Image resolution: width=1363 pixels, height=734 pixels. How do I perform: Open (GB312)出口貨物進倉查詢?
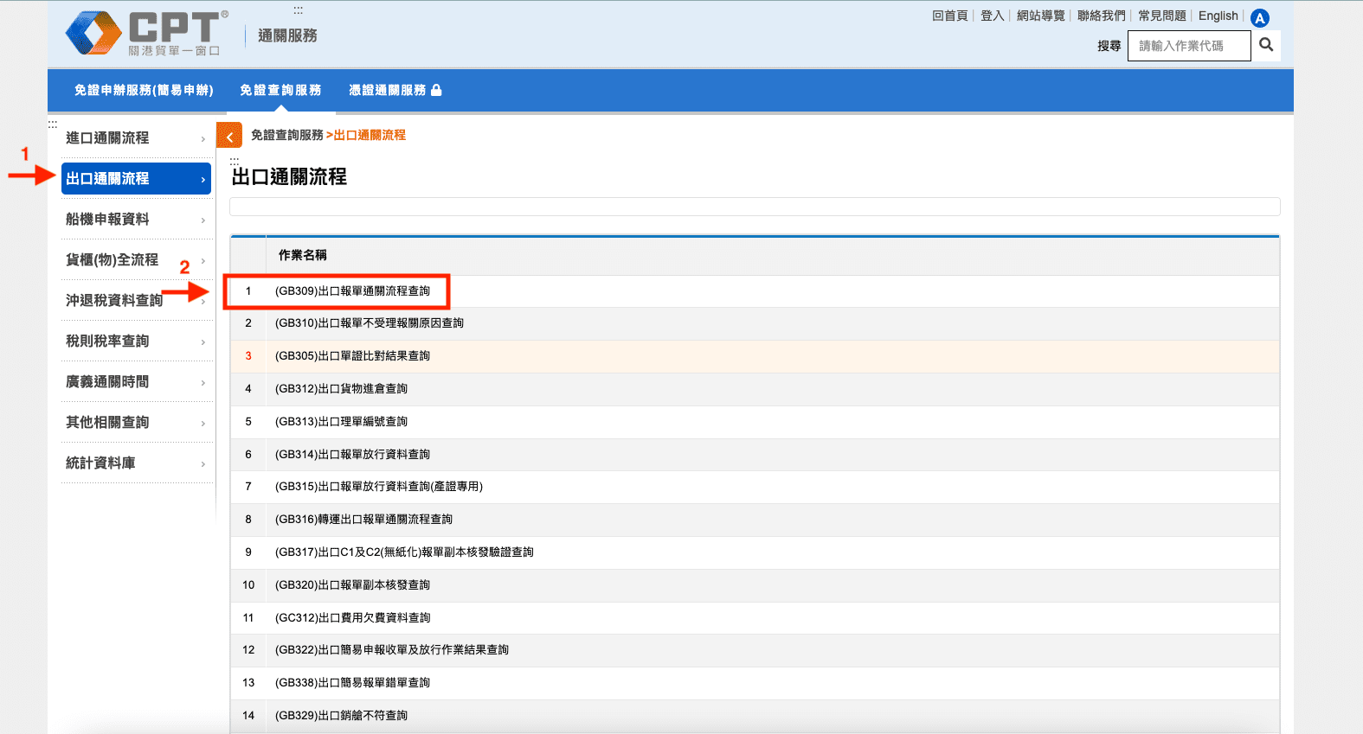tap(341, 389)
